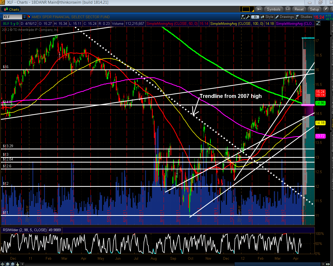Click the 'Trendline from 2007 high' annotation text
The width and height of the screenshot is (333, 266).
coord(231,96)
